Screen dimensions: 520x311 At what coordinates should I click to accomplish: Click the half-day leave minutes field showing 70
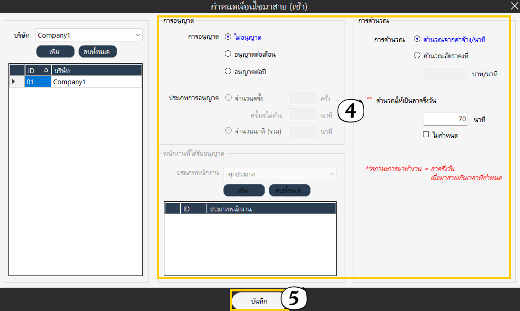tap(445, 119)
